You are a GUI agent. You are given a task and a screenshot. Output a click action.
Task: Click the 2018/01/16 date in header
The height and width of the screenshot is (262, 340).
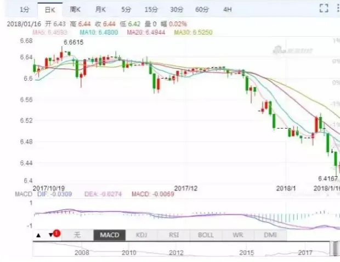(24, 24)
